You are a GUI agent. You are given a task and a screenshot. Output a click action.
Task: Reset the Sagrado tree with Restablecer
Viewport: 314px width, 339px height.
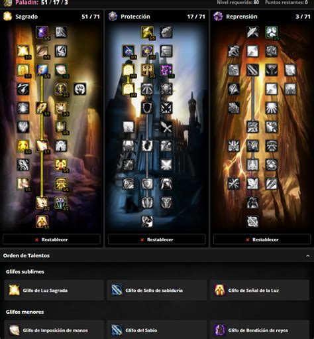tap(52, 239)
